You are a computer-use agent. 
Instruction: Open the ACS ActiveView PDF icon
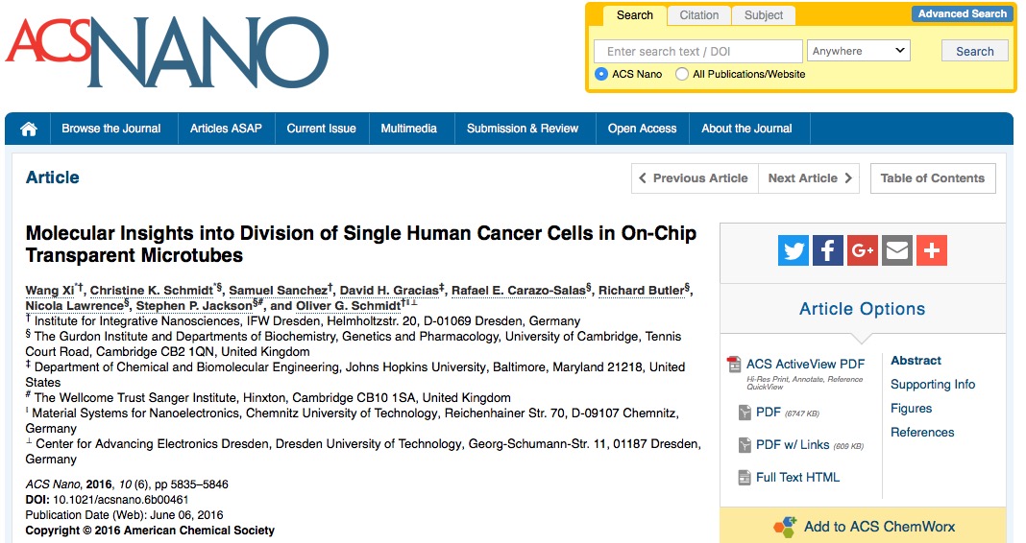click(734, 365)
